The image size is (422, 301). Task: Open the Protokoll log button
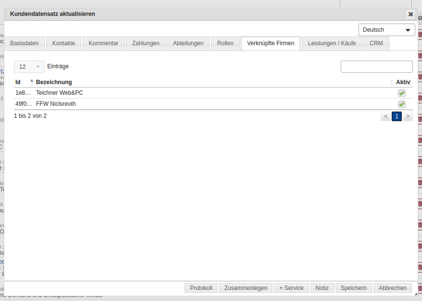coord(201,288)
